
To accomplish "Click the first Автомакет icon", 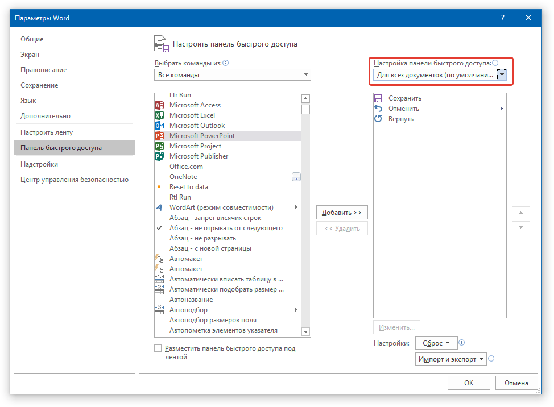I will (x=159, y=259).
